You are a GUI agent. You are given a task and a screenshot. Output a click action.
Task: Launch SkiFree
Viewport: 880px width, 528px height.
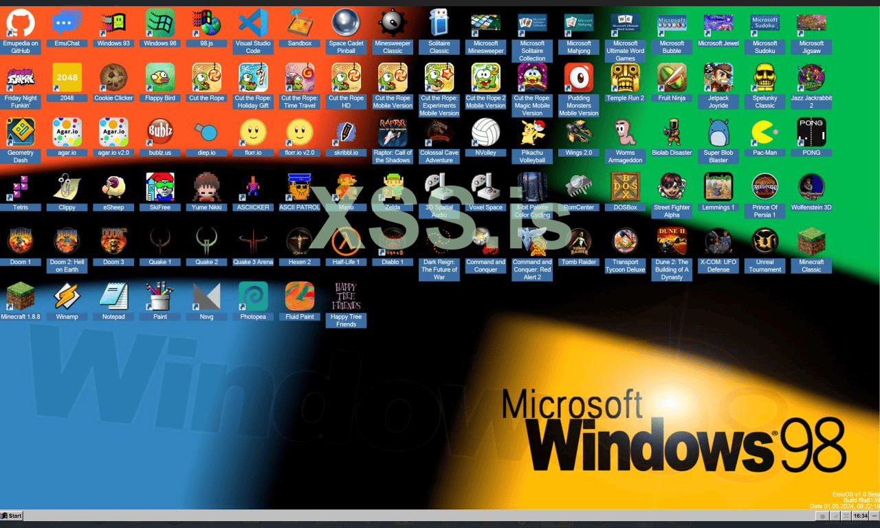click(160, 187)
